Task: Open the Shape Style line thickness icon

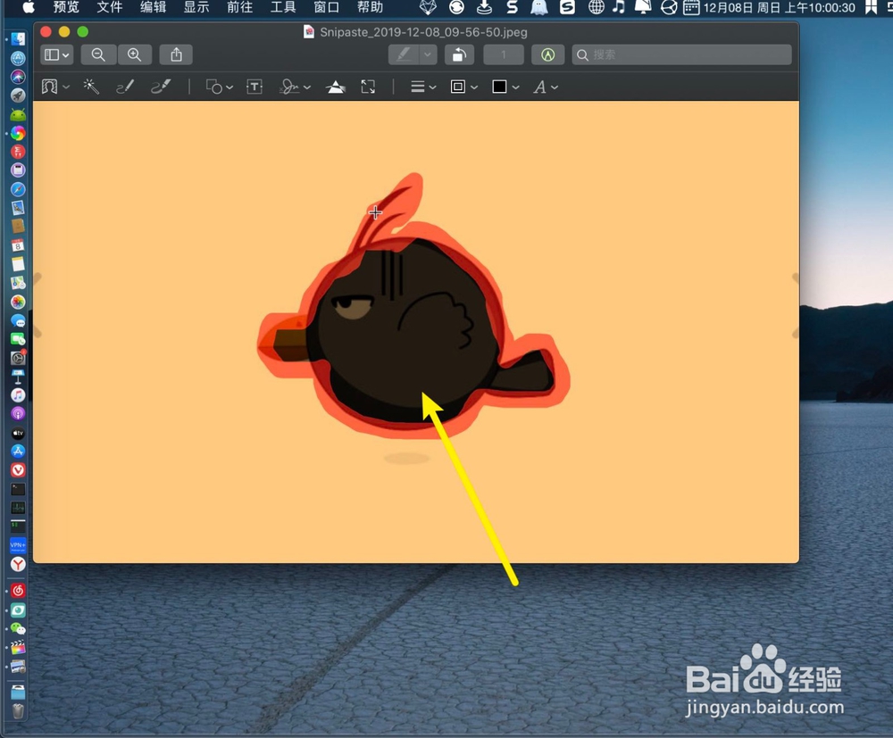Action: coord(417,87)
